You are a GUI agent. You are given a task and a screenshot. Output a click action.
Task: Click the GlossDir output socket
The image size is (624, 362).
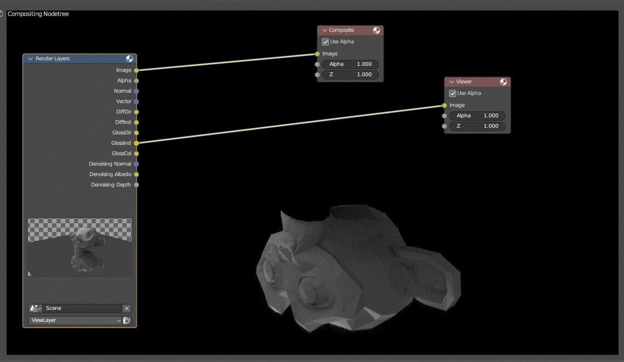click(137, 133)
